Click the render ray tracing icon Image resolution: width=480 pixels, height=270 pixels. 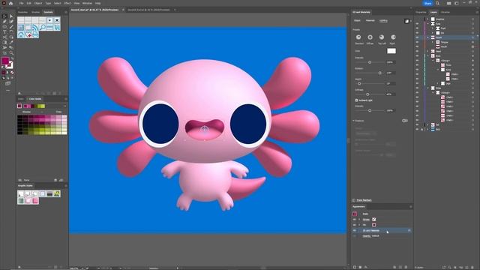pos(406,21)
